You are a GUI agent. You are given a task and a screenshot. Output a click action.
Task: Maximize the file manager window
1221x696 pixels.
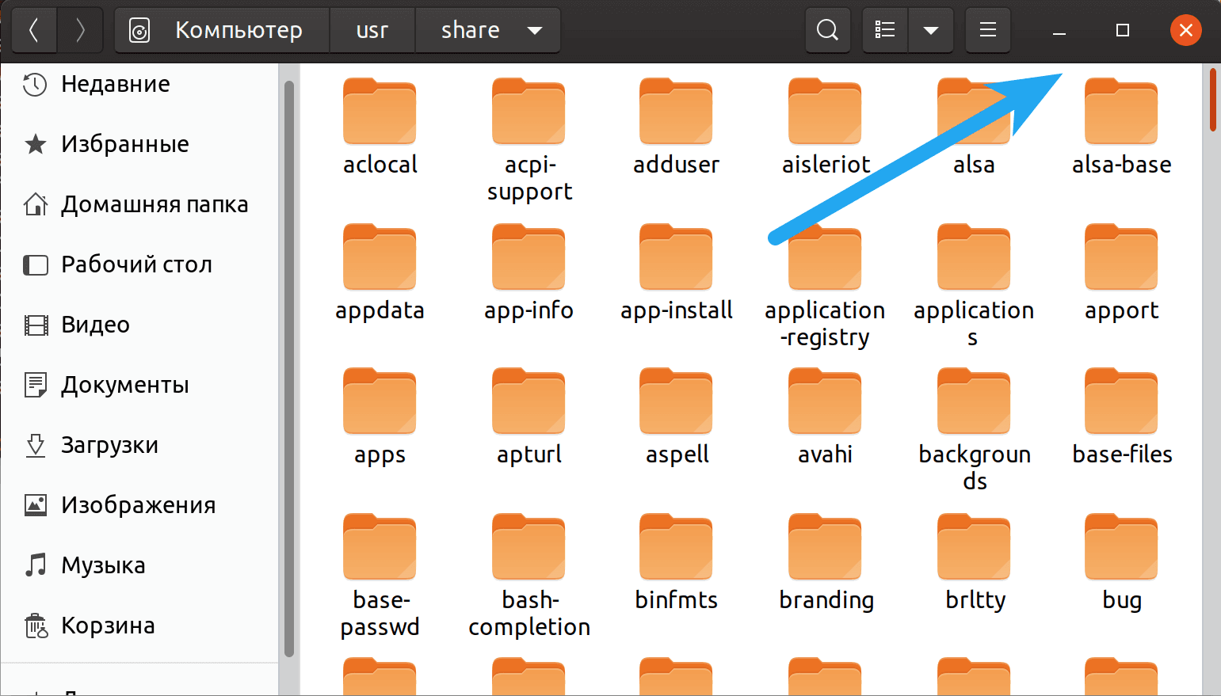1122,30
